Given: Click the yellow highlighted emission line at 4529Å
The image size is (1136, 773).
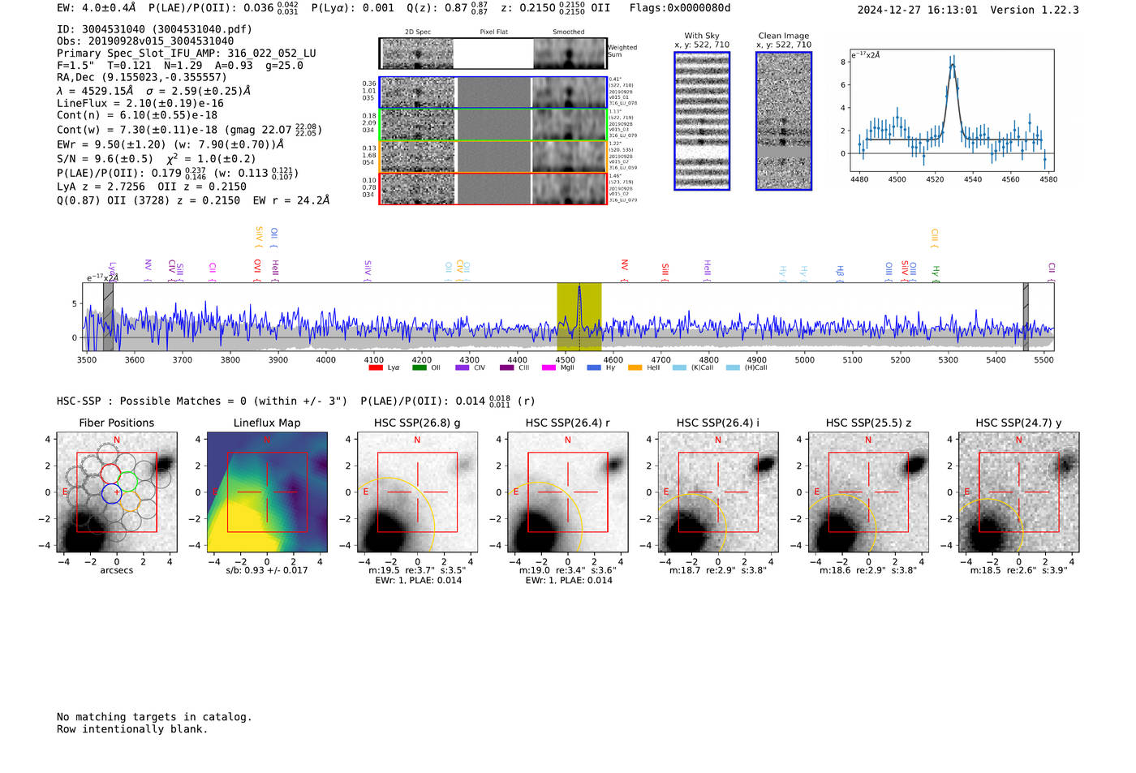Looking at the screenshot, I should [579, 316].
